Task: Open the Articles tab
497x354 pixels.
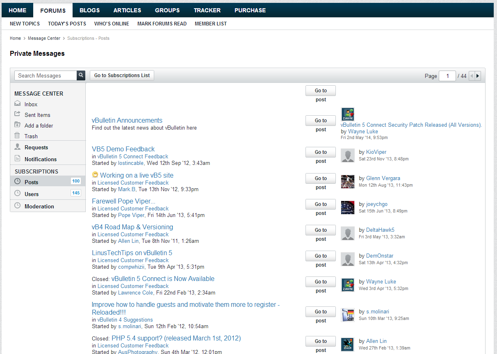Action: click(x=127, y=10)
